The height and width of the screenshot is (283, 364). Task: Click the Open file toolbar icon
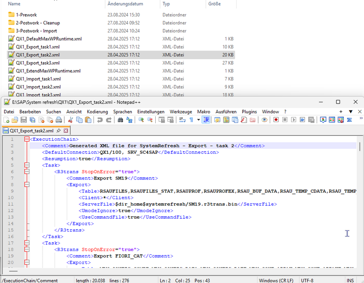[x=15, y=120]
